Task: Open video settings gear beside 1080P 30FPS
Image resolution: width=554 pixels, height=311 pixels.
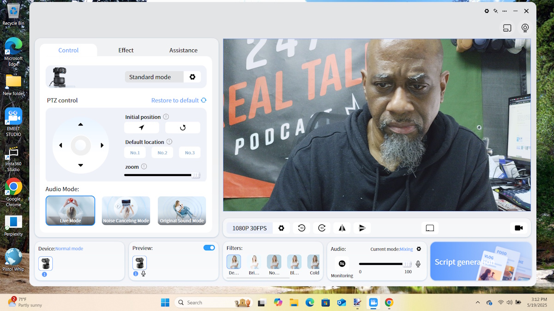Action: [x=281, y=228]
